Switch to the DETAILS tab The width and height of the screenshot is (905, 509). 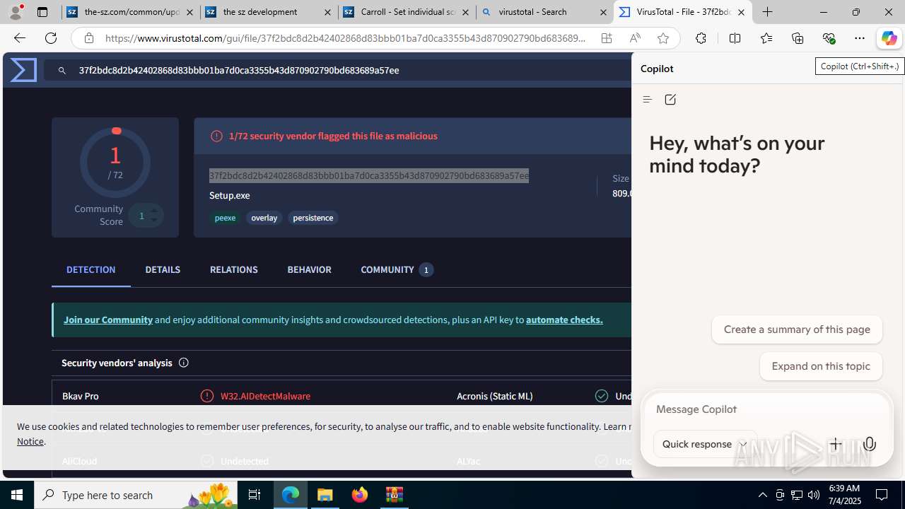click(163, 269)
